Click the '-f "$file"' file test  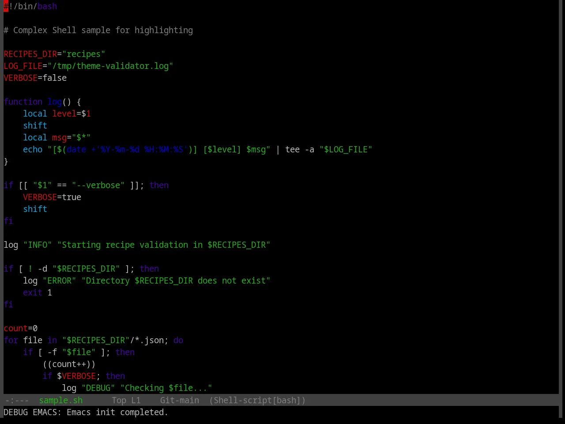coord(72,352)
